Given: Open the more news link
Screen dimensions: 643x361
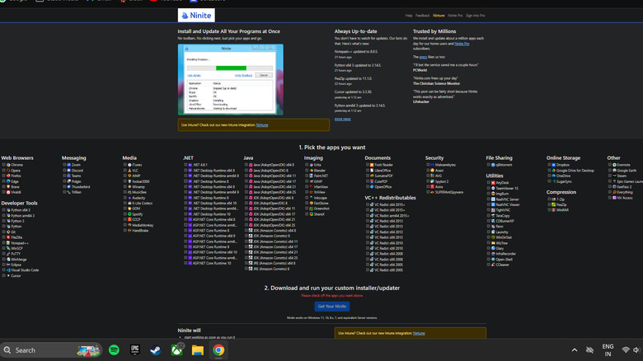Looking at the screenshot, I should (342, 119).
